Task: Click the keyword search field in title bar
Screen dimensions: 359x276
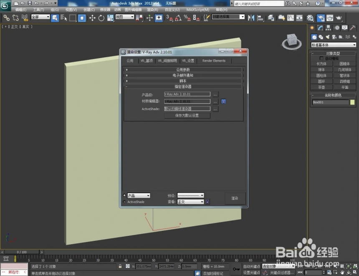Action: coord(258,3)
